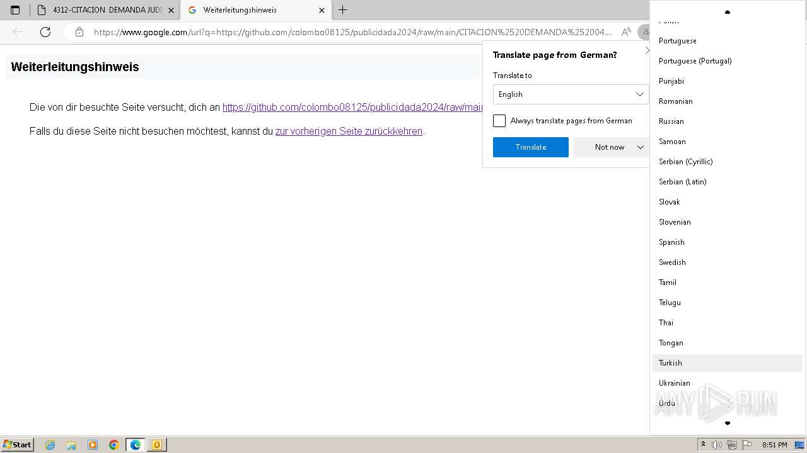
Task: Choose Romanian in the list
Action: pyautogui.click(x=727, y=101)
